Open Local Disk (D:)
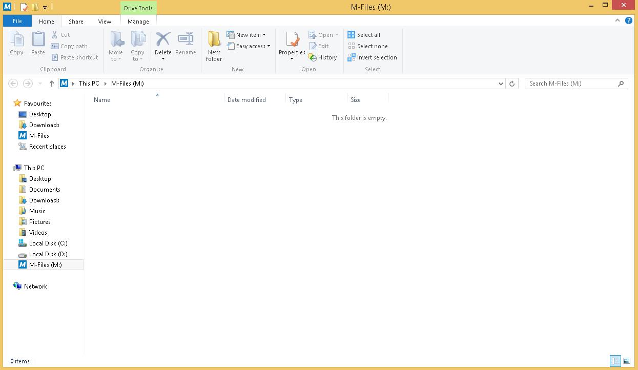Screen dimensions: 638x370 tap(43, 254)
